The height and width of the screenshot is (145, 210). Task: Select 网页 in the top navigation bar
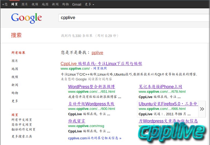[x=14, y=4]
